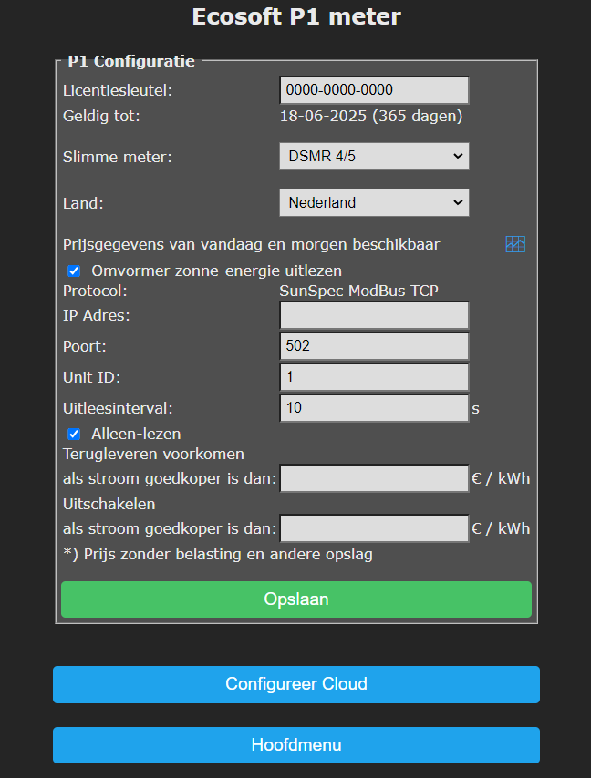Click the 'Ecosoft P1 meter' heading
Image resolution: width=591 pixels, height=778 pixels.
pyautogui.click(x=296, y=17)
